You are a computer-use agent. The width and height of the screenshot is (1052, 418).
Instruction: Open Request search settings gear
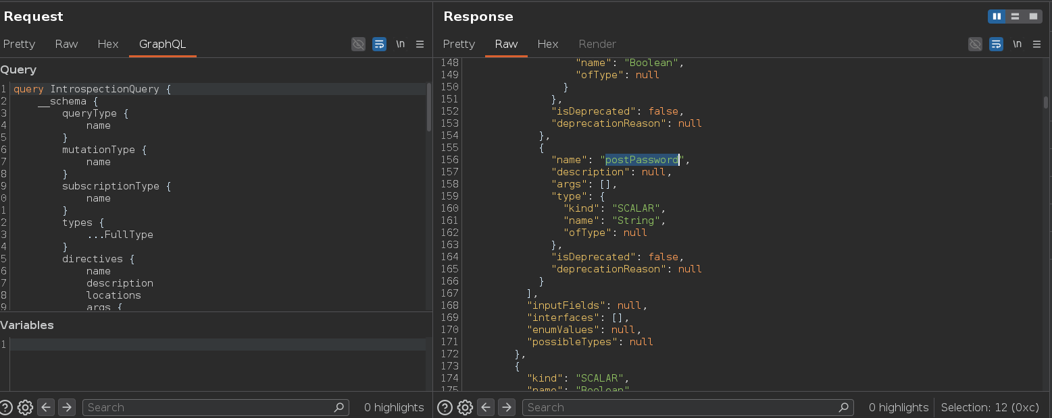[25, 407]
